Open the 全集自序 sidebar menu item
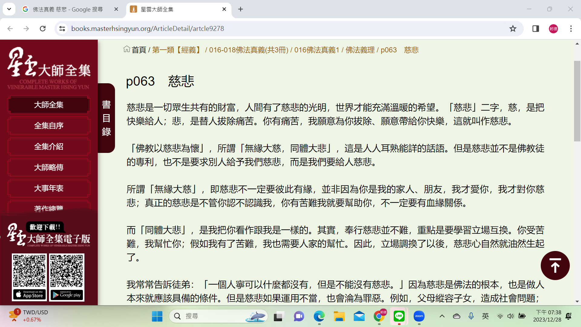 (x=49, y=126)
